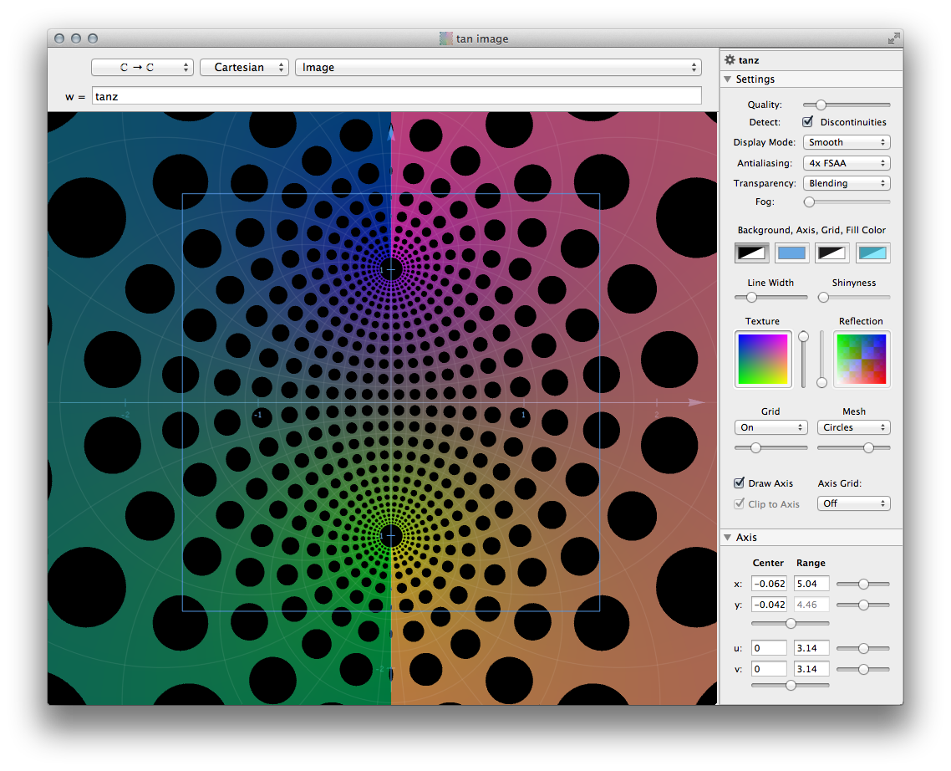
Task: Collapse the Settings section triangle
Action: (727, 79)
